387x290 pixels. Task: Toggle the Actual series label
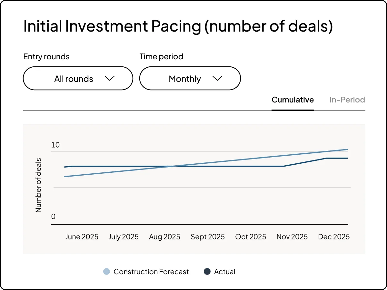coord(225,272)
